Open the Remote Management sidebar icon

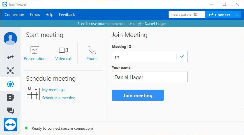(10, 71)
